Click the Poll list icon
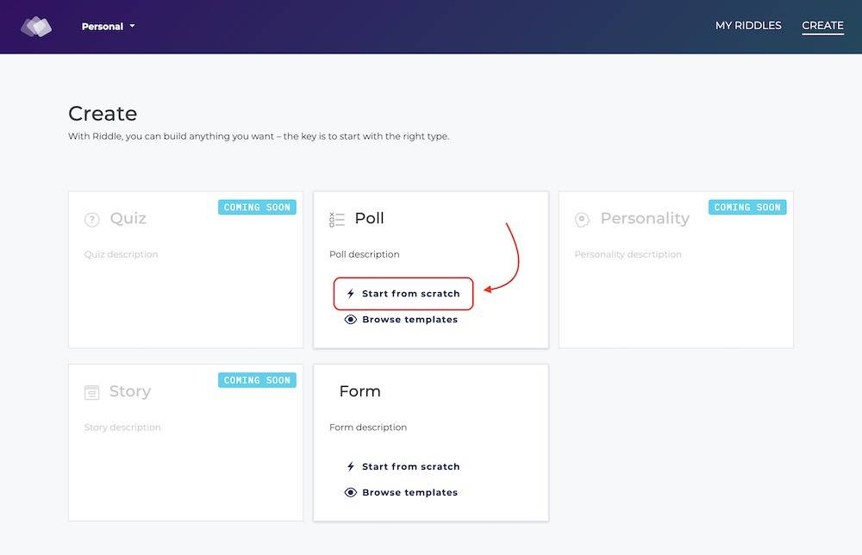This screenshot has width=862, height=555. pos(336,219)
